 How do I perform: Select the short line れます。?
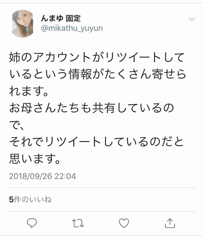click(29, 91)
